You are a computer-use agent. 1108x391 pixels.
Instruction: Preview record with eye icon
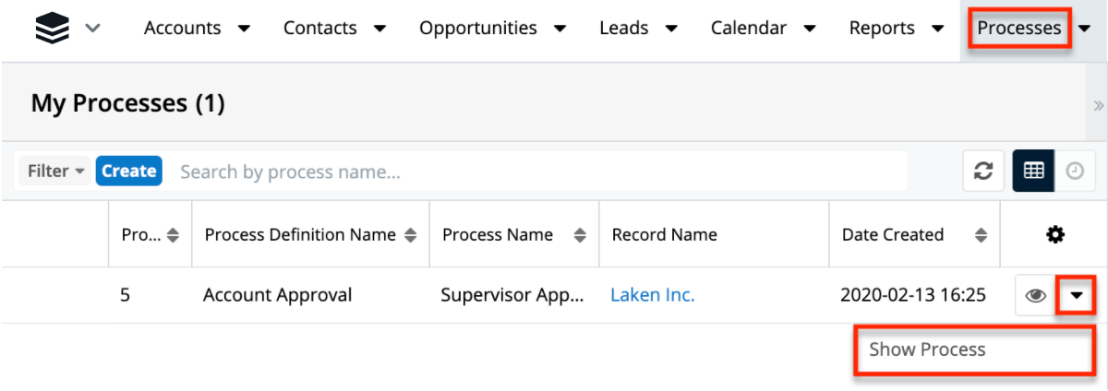pyautogui.click(x=1035, y=296)
